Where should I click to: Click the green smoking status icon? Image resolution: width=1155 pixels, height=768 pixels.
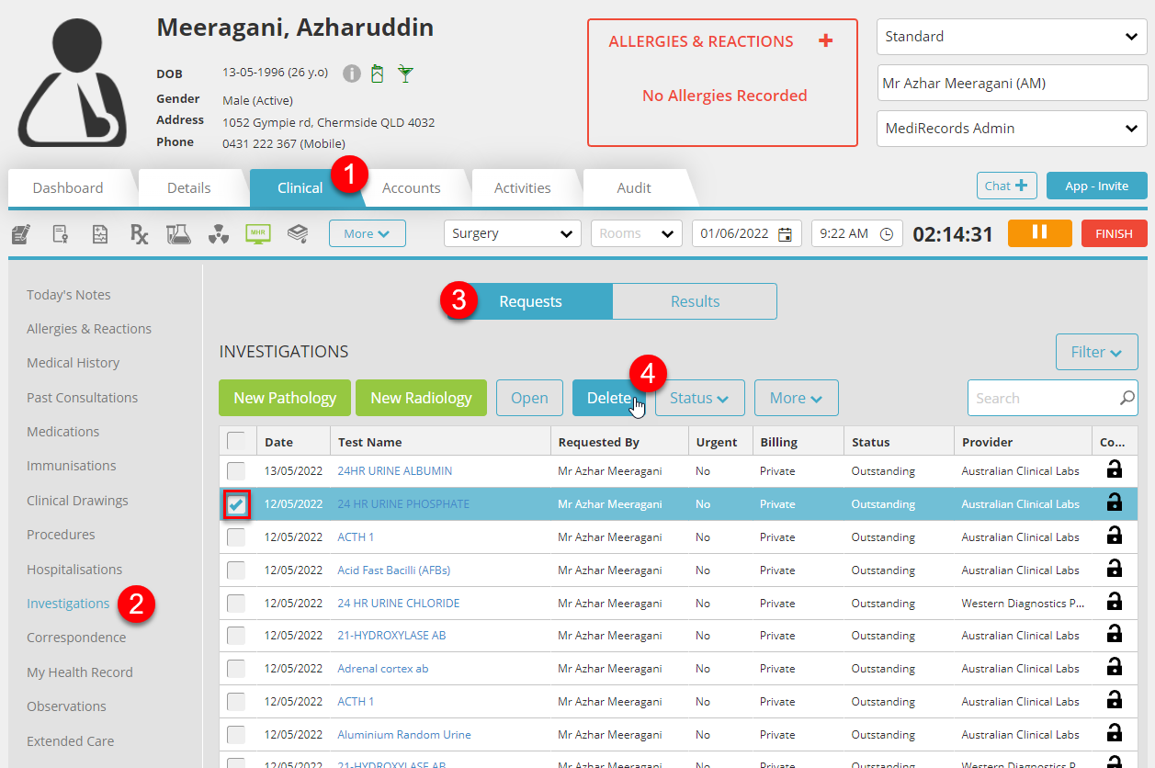point(377,73)
